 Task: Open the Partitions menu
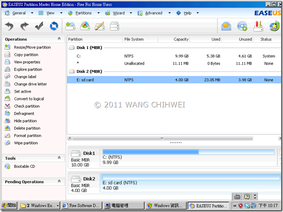tap(84, 13)
